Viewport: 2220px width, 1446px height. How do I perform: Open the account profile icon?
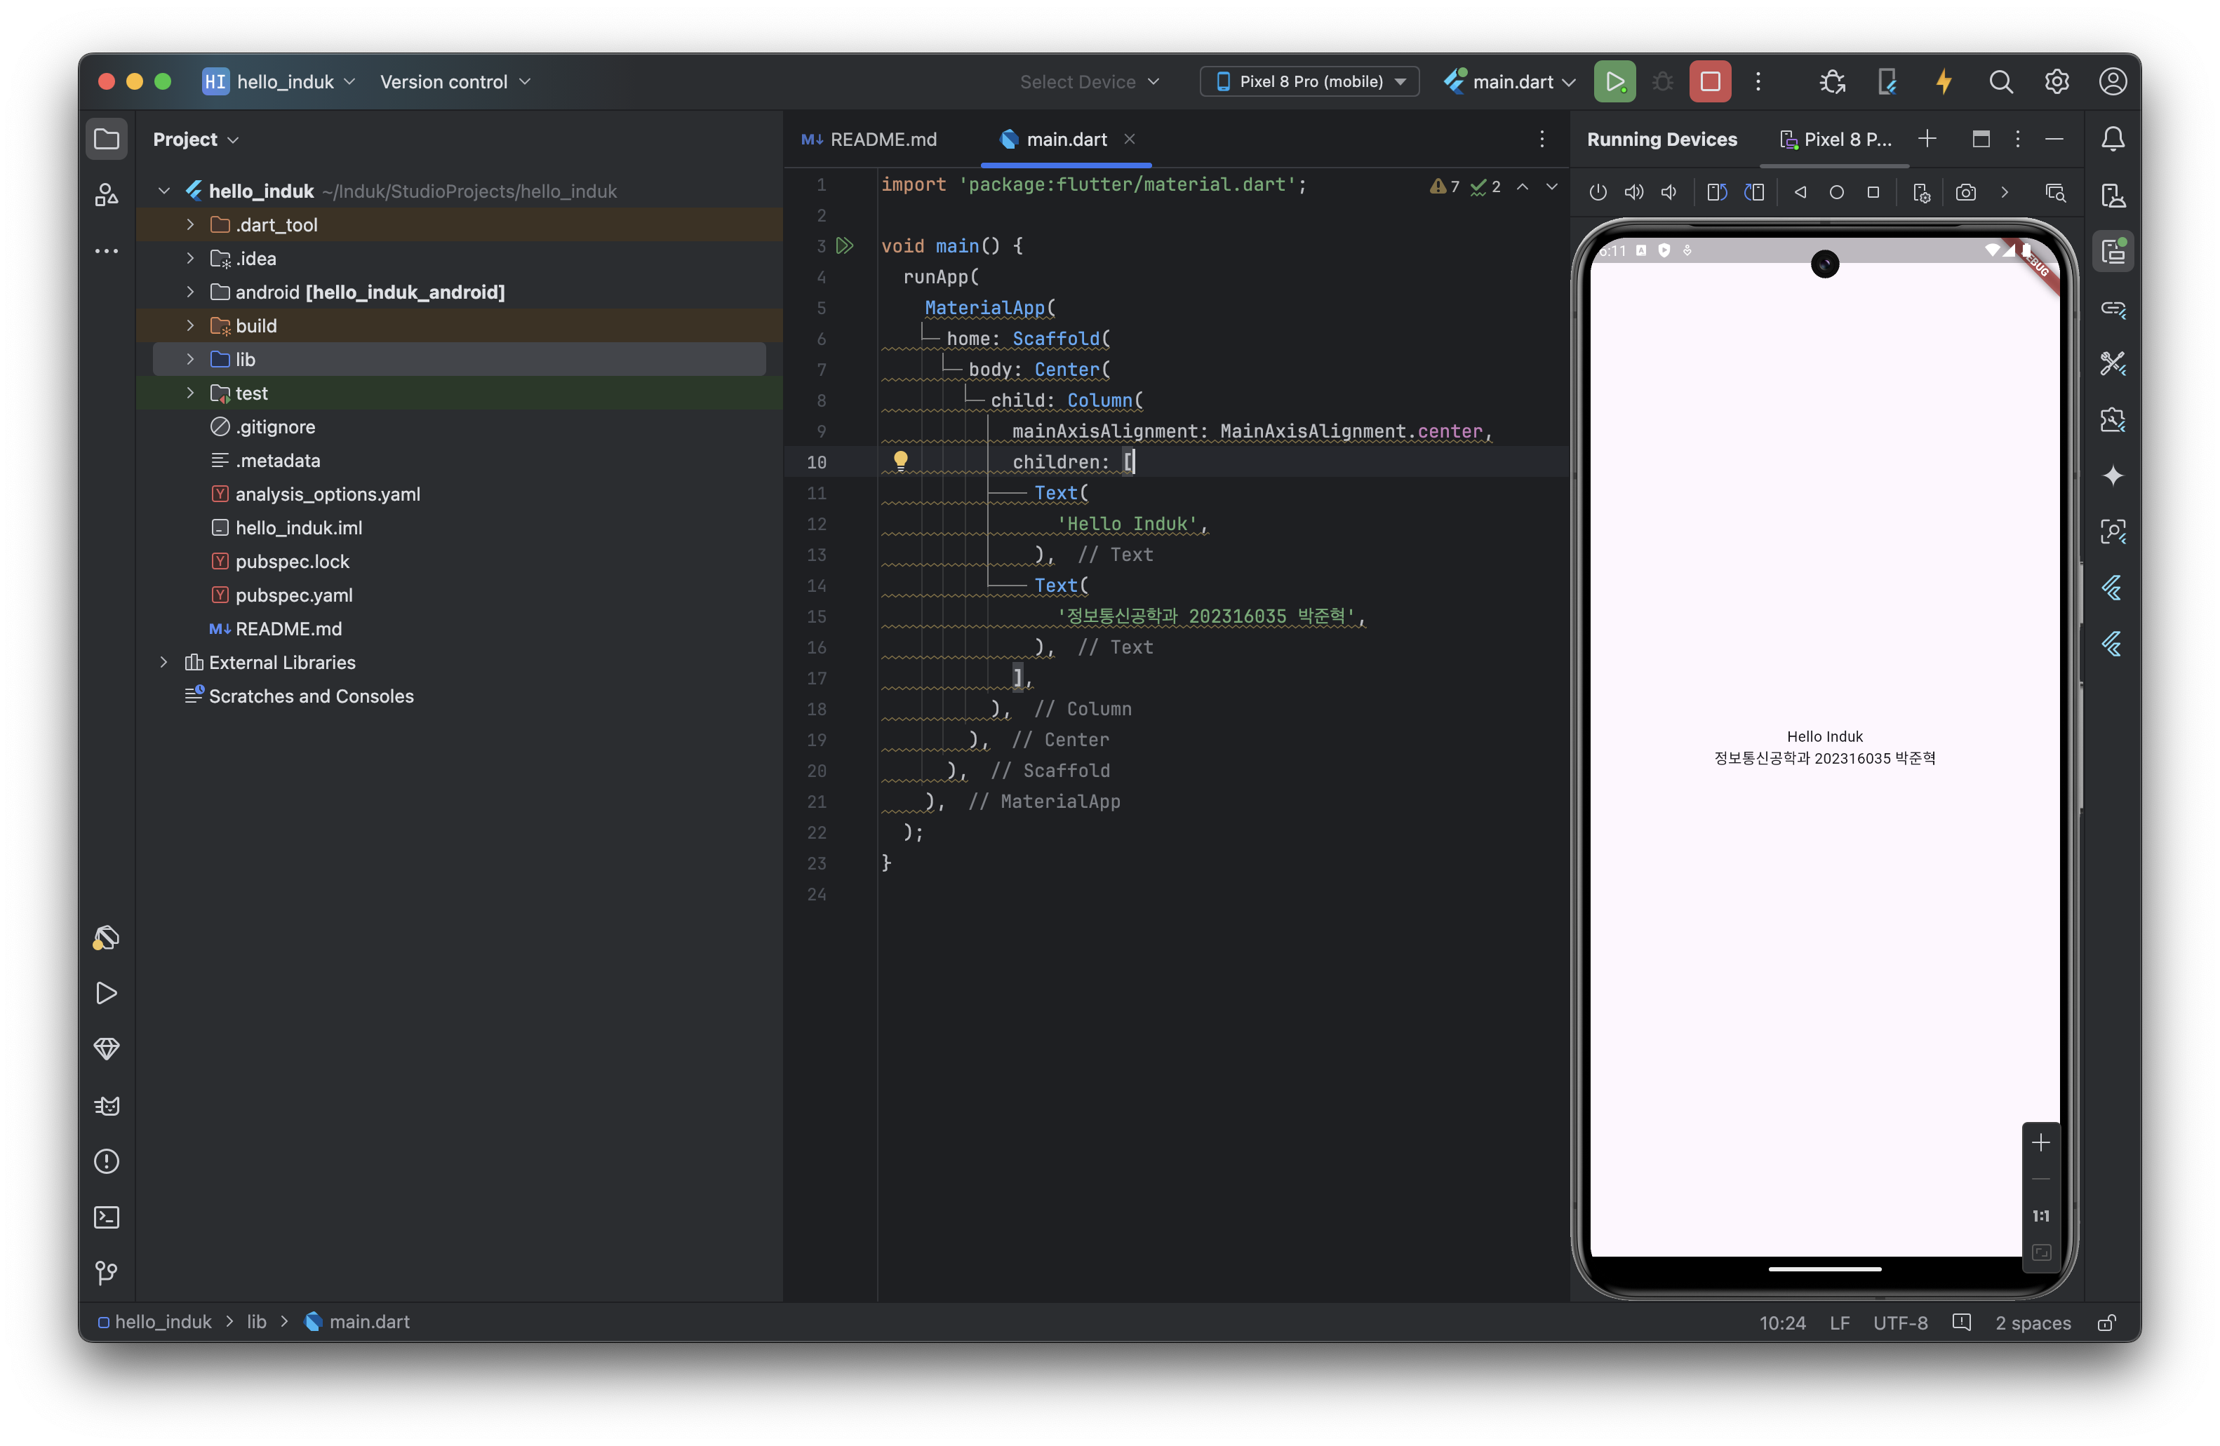(2113, 82)
